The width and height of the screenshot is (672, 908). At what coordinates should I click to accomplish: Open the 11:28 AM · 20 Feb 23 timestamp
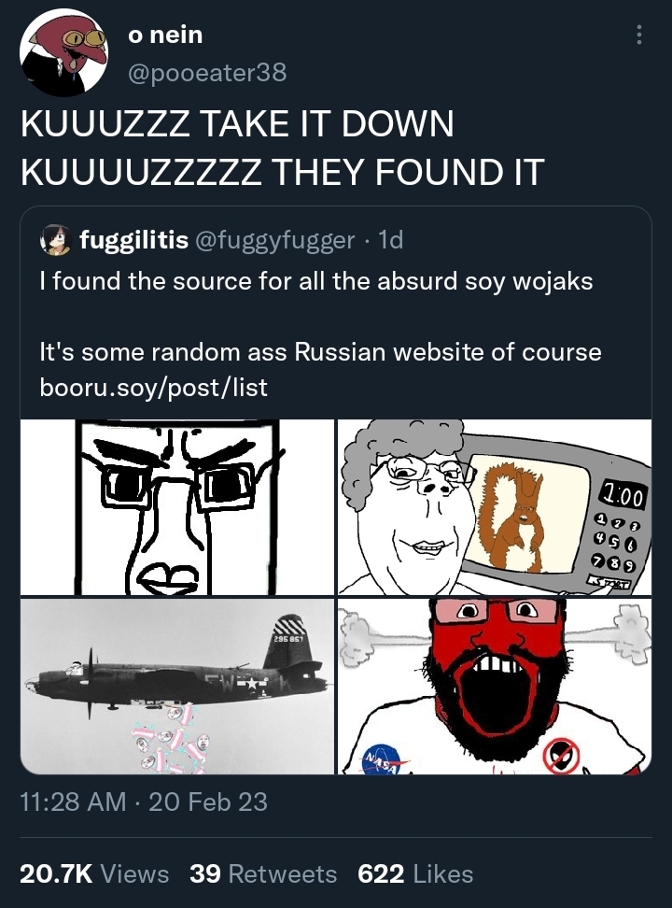144,802
